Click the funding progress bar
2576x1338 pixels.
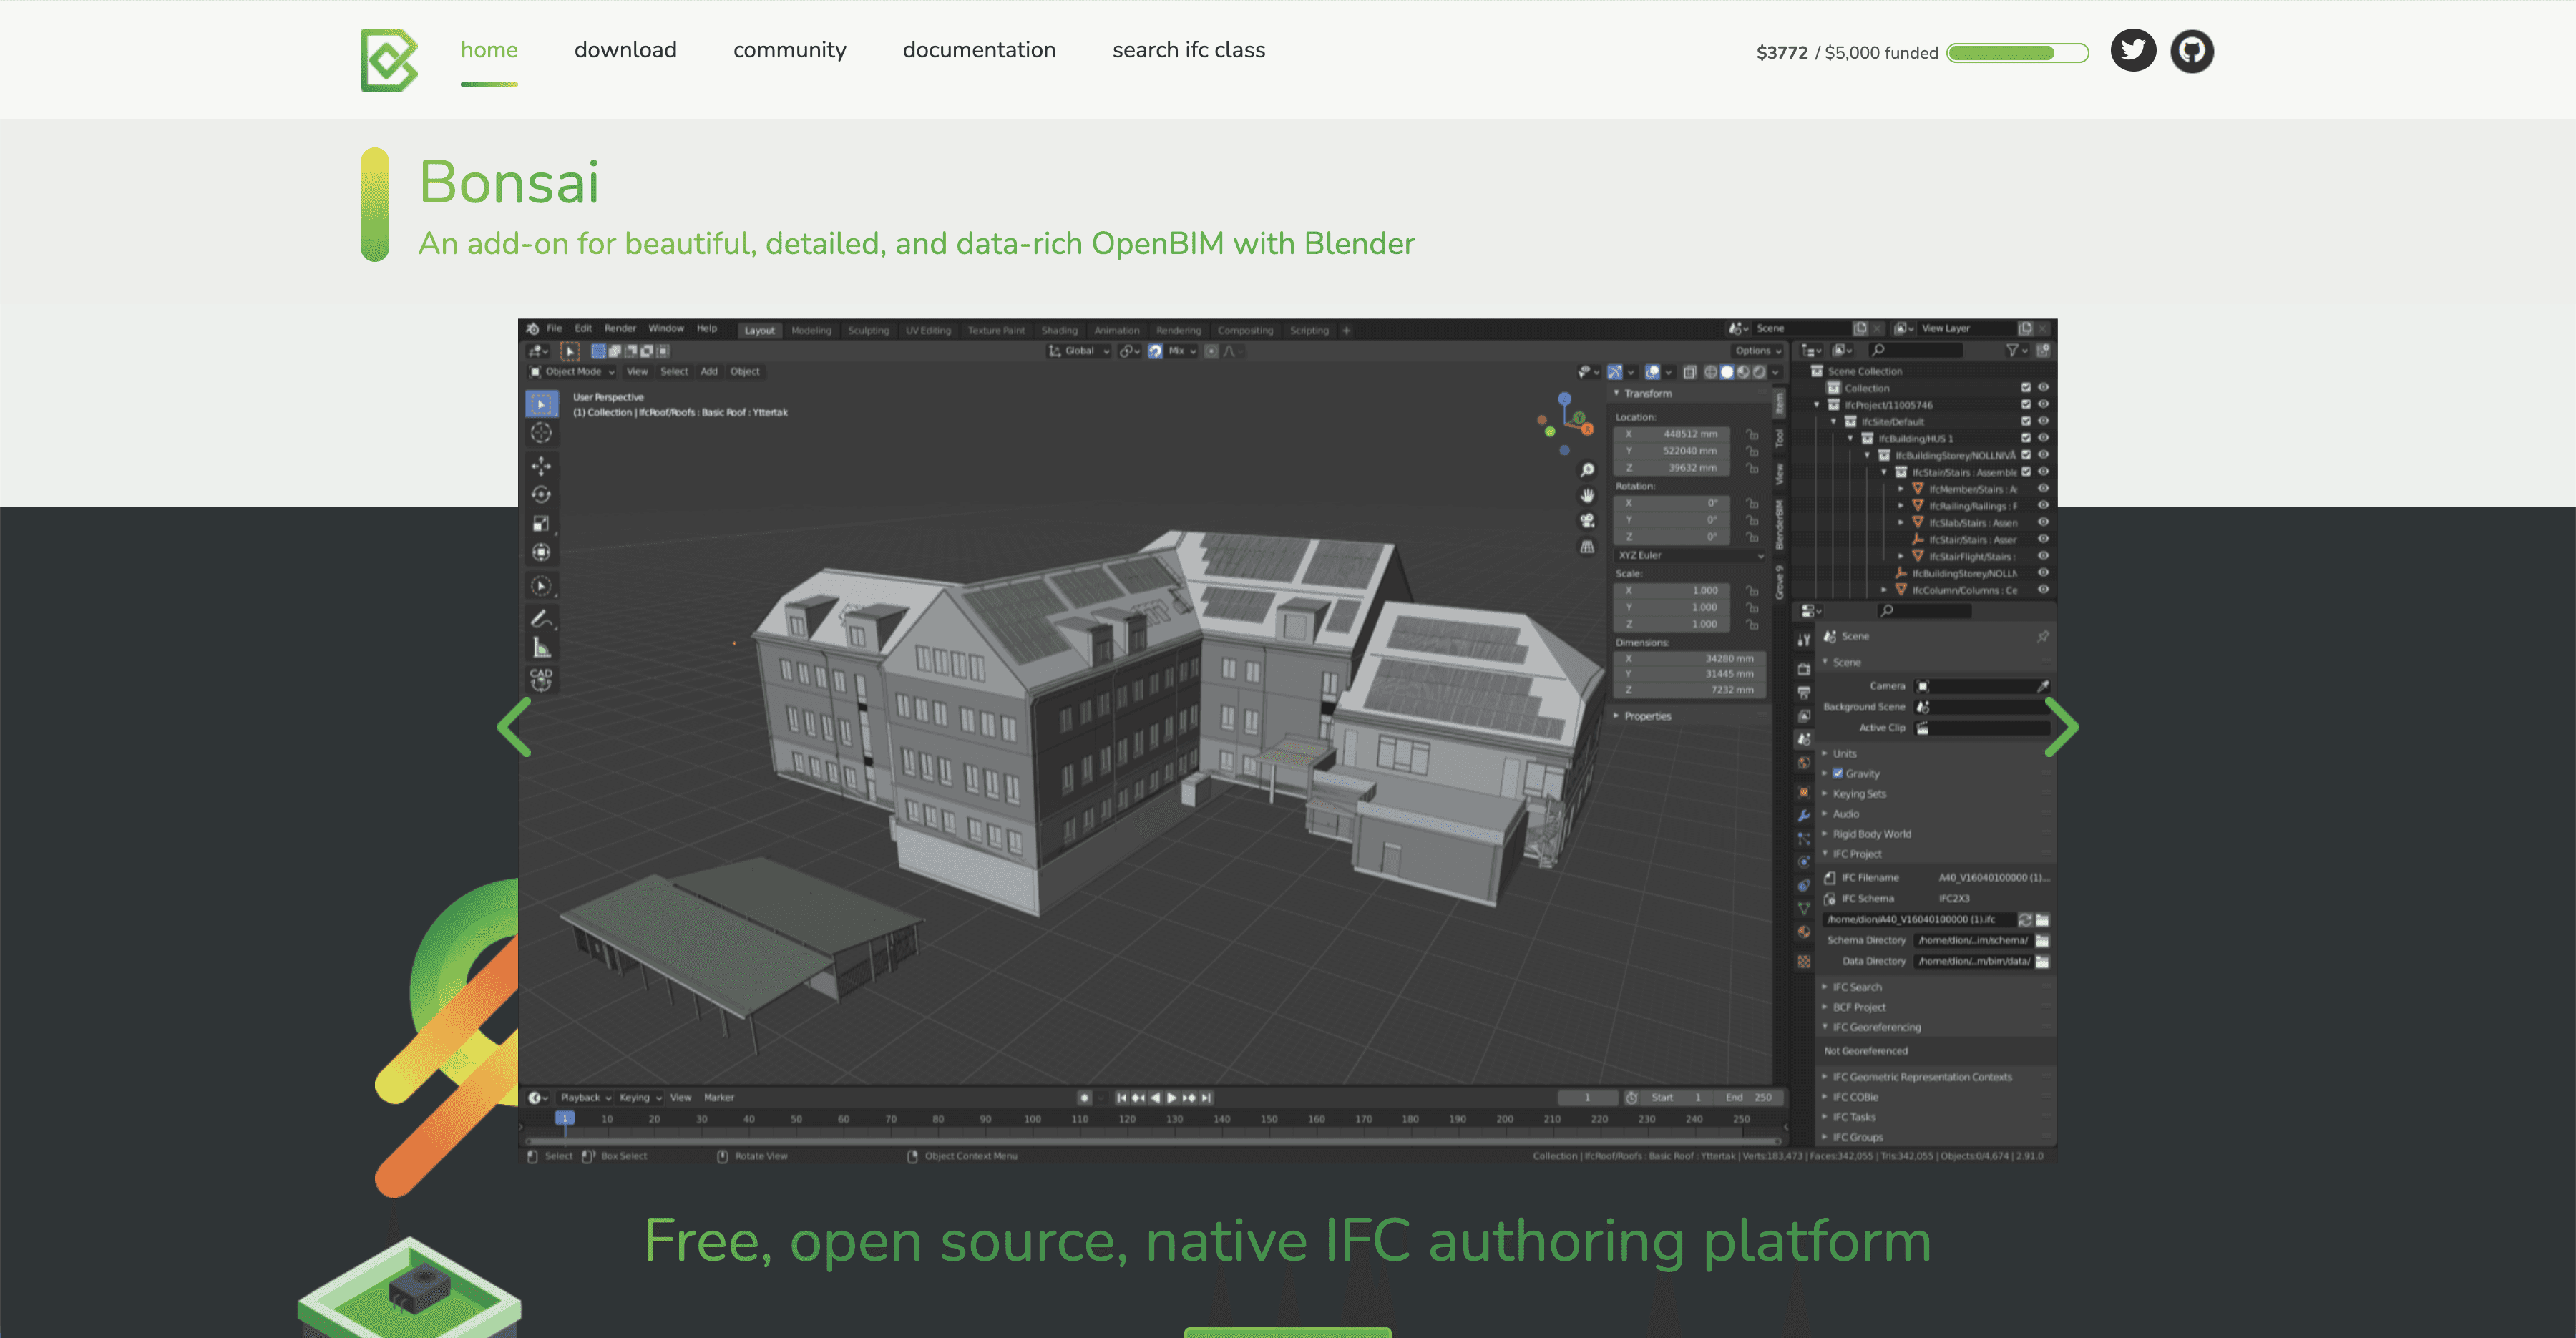pyautogui.click(x=2017, y=53)
